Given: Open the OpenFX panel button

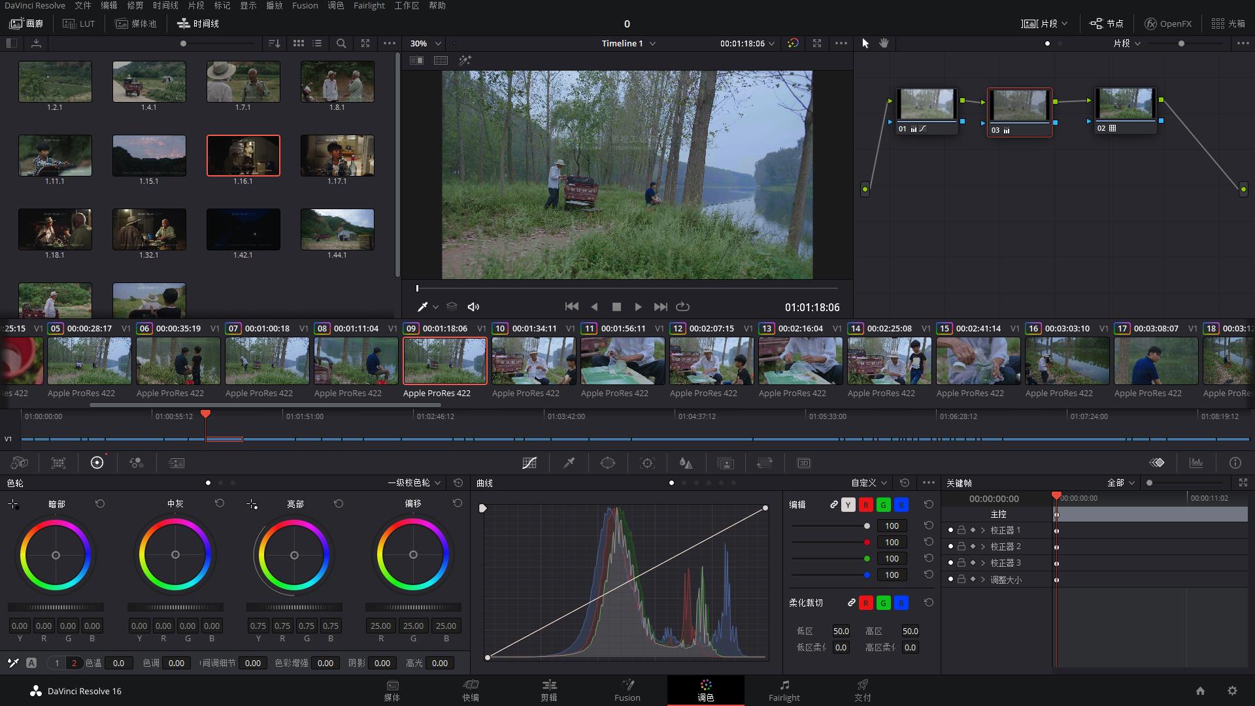Looking at the screenshot, I should pyautogui.click(x=1168, y=24).
